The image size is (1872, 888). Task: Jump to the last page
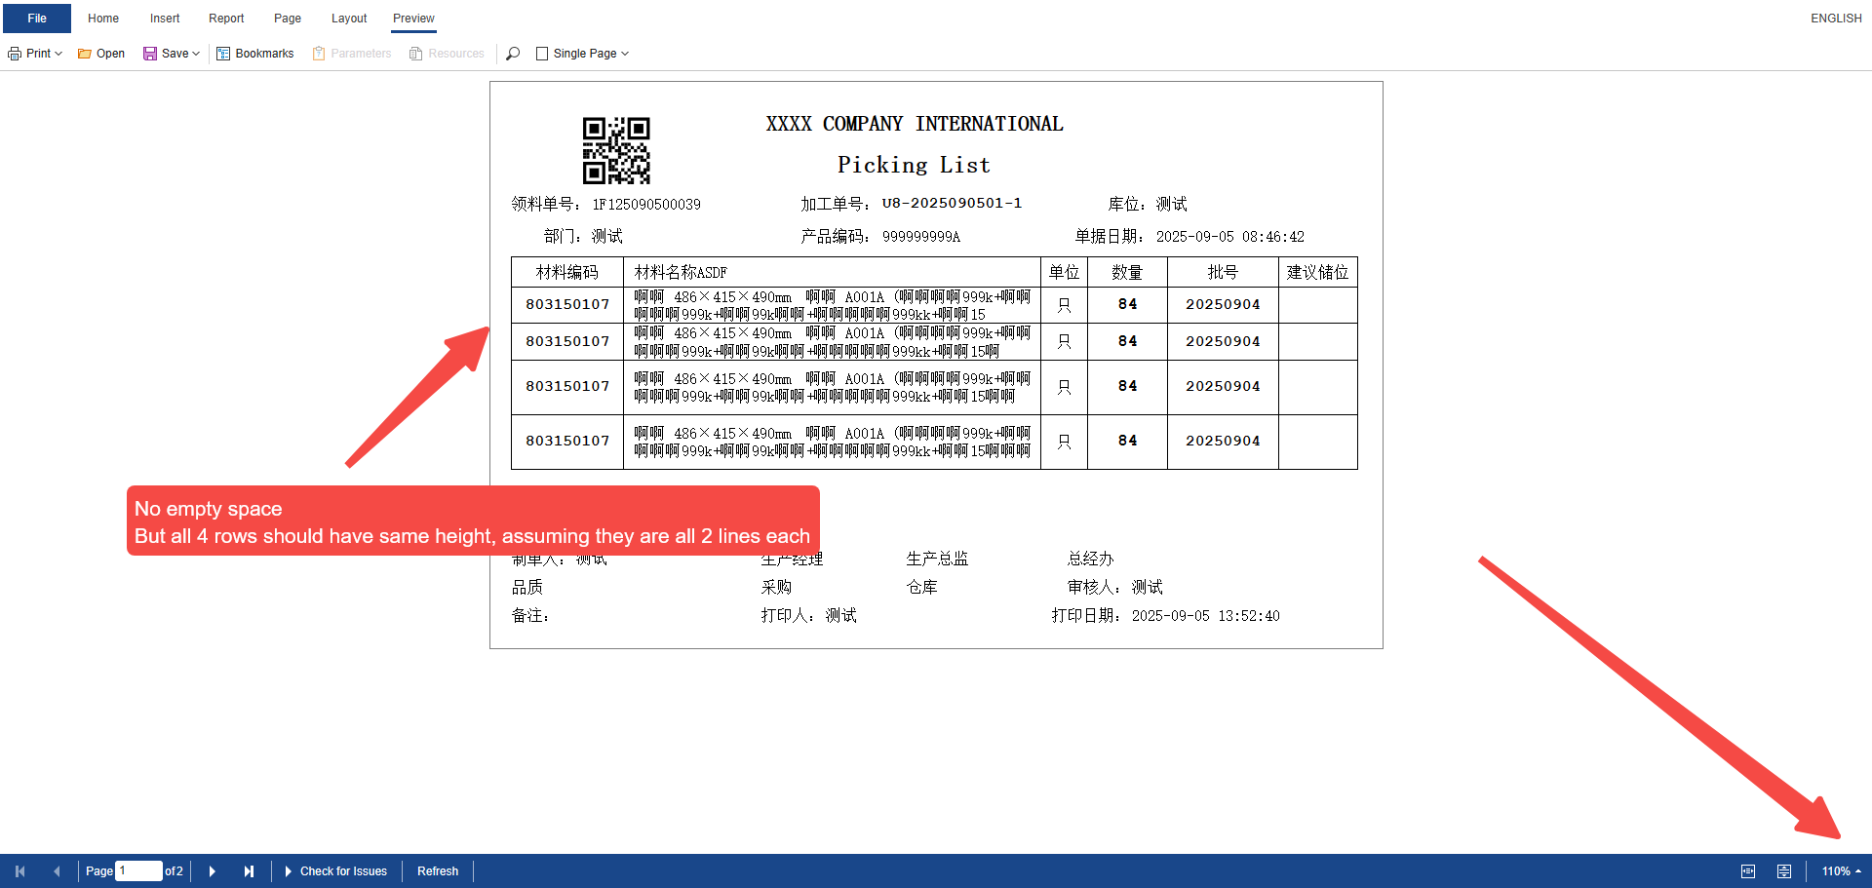[249, 871]
